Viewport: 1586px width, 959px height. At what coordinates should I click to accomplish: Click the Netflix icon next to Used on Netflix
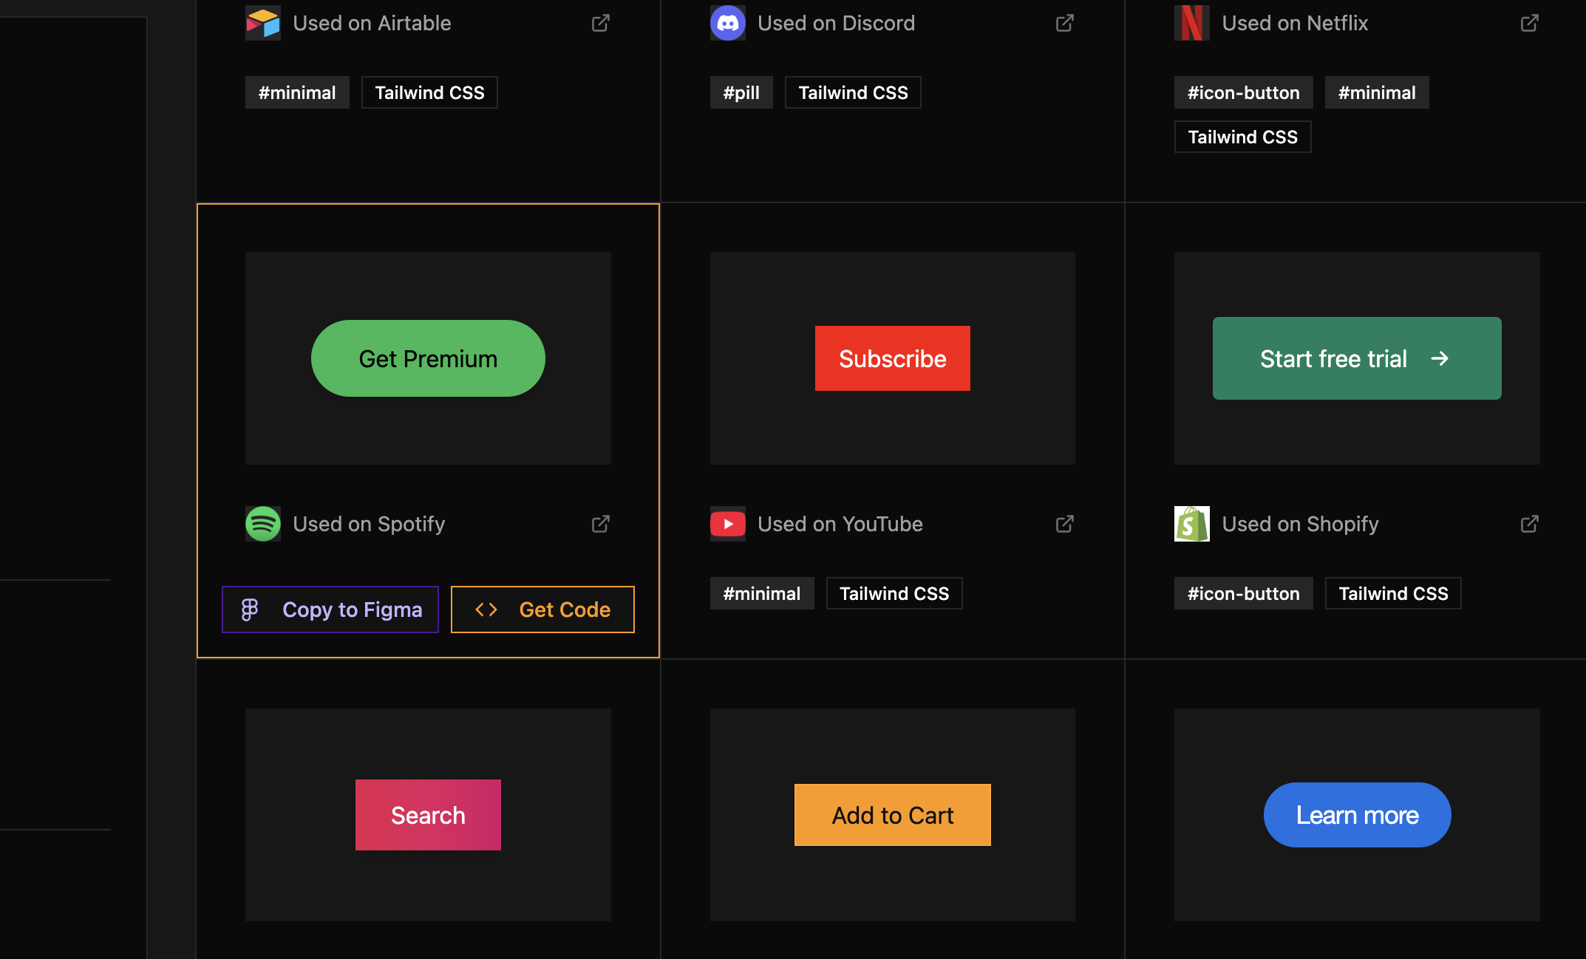click(1191, 23)
